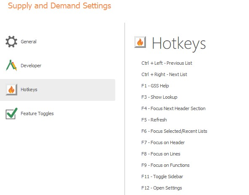
Task: Click the F12 - Open Settings entry
Action: [162, 188]
